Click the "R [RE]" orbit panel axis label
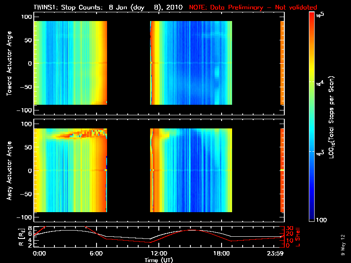 (21, 237)
